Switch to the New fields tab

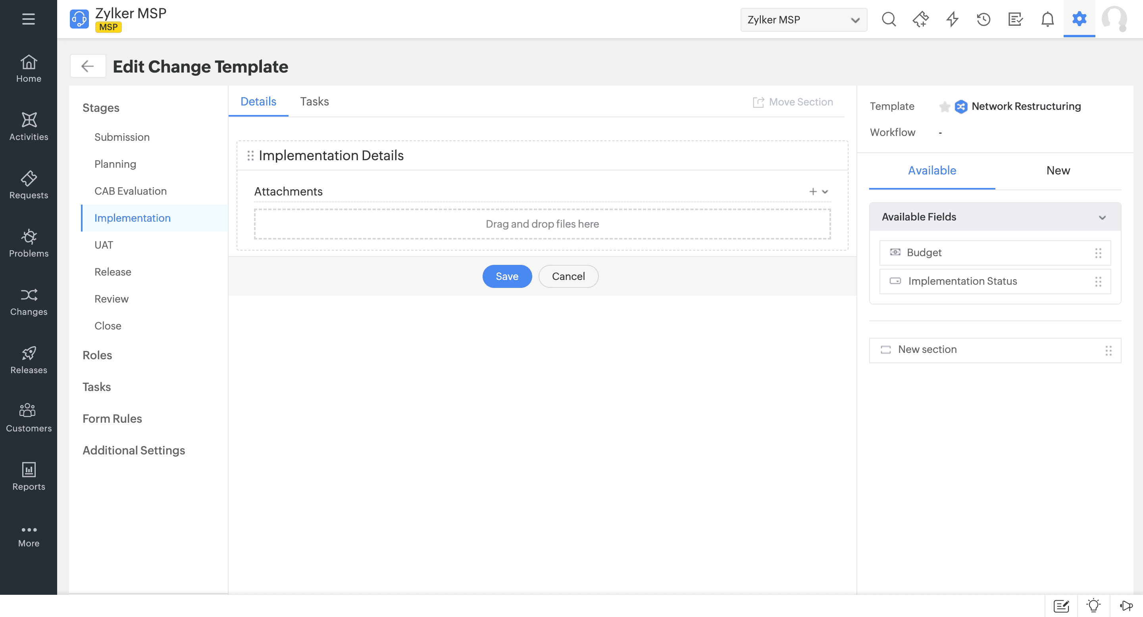(x=1058, y=171)
